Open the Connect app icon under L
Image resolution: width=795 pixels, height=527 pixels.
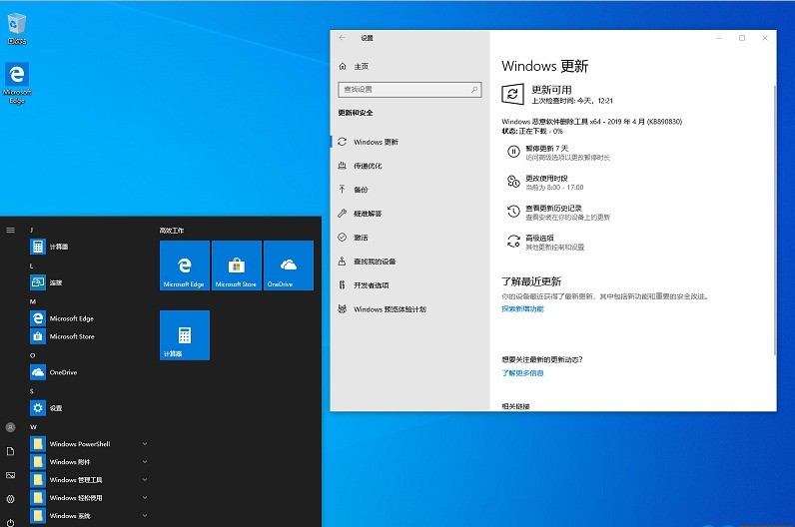(x=38, y=282)
